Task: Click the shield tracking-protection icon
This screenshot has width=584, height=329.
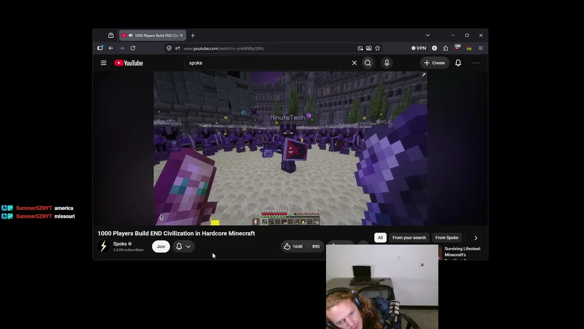Action: [169, 48]
